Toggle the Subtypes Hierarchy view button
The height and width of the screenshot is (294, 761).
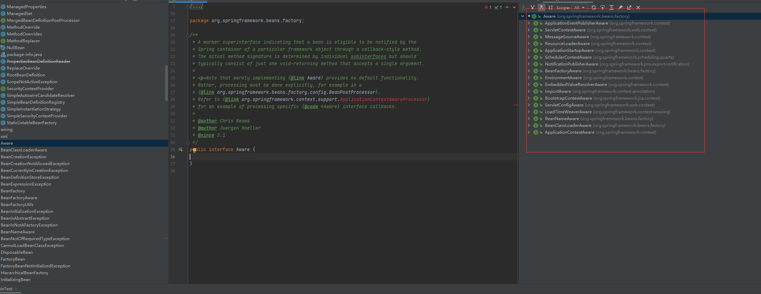coord(541,8)
